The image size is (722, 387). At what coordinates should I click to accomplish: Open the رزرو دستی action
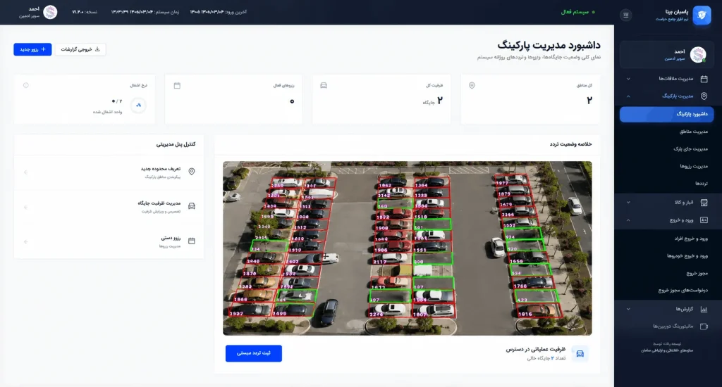[x=109, y=242]
